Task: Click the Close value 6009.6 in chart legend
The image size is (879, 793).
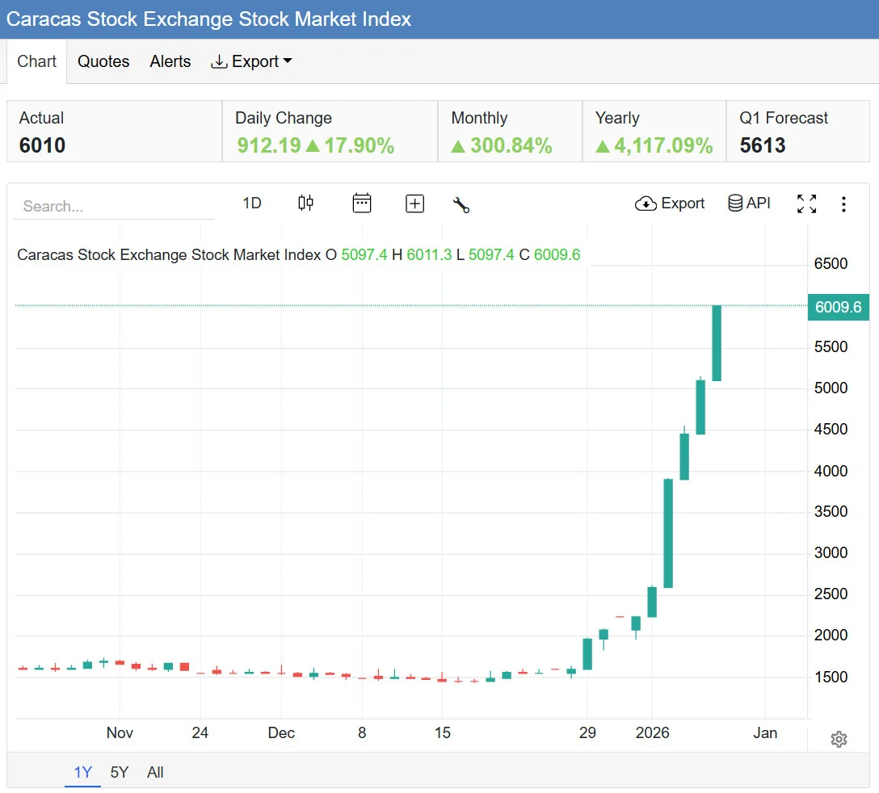Action: [557, 254]
